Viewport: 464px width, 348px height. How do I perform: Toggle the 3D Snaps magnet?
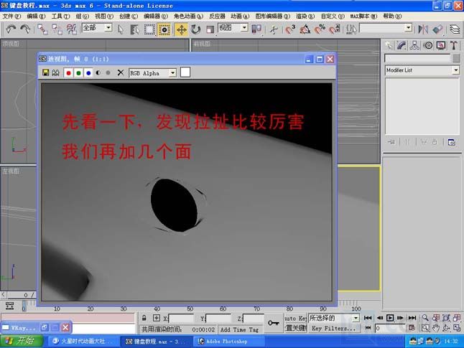tap(290, 29)
